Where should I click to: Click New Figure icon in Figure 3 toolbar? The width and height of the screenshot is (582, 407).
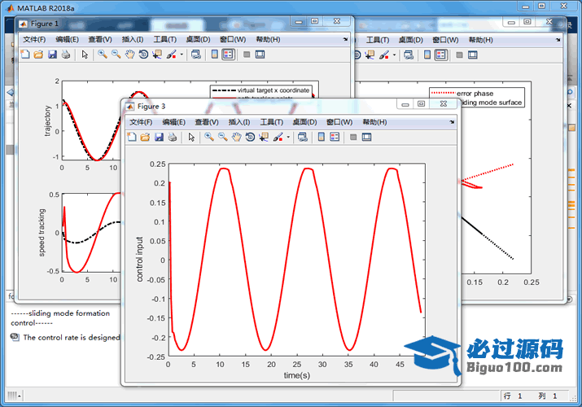pyautogui.click(x=132, y=138)
